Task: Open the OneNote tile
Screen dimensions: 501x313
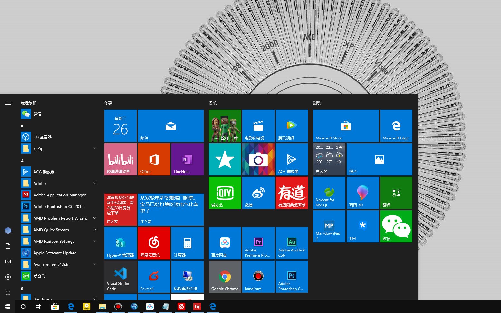Action: point(188,159)
